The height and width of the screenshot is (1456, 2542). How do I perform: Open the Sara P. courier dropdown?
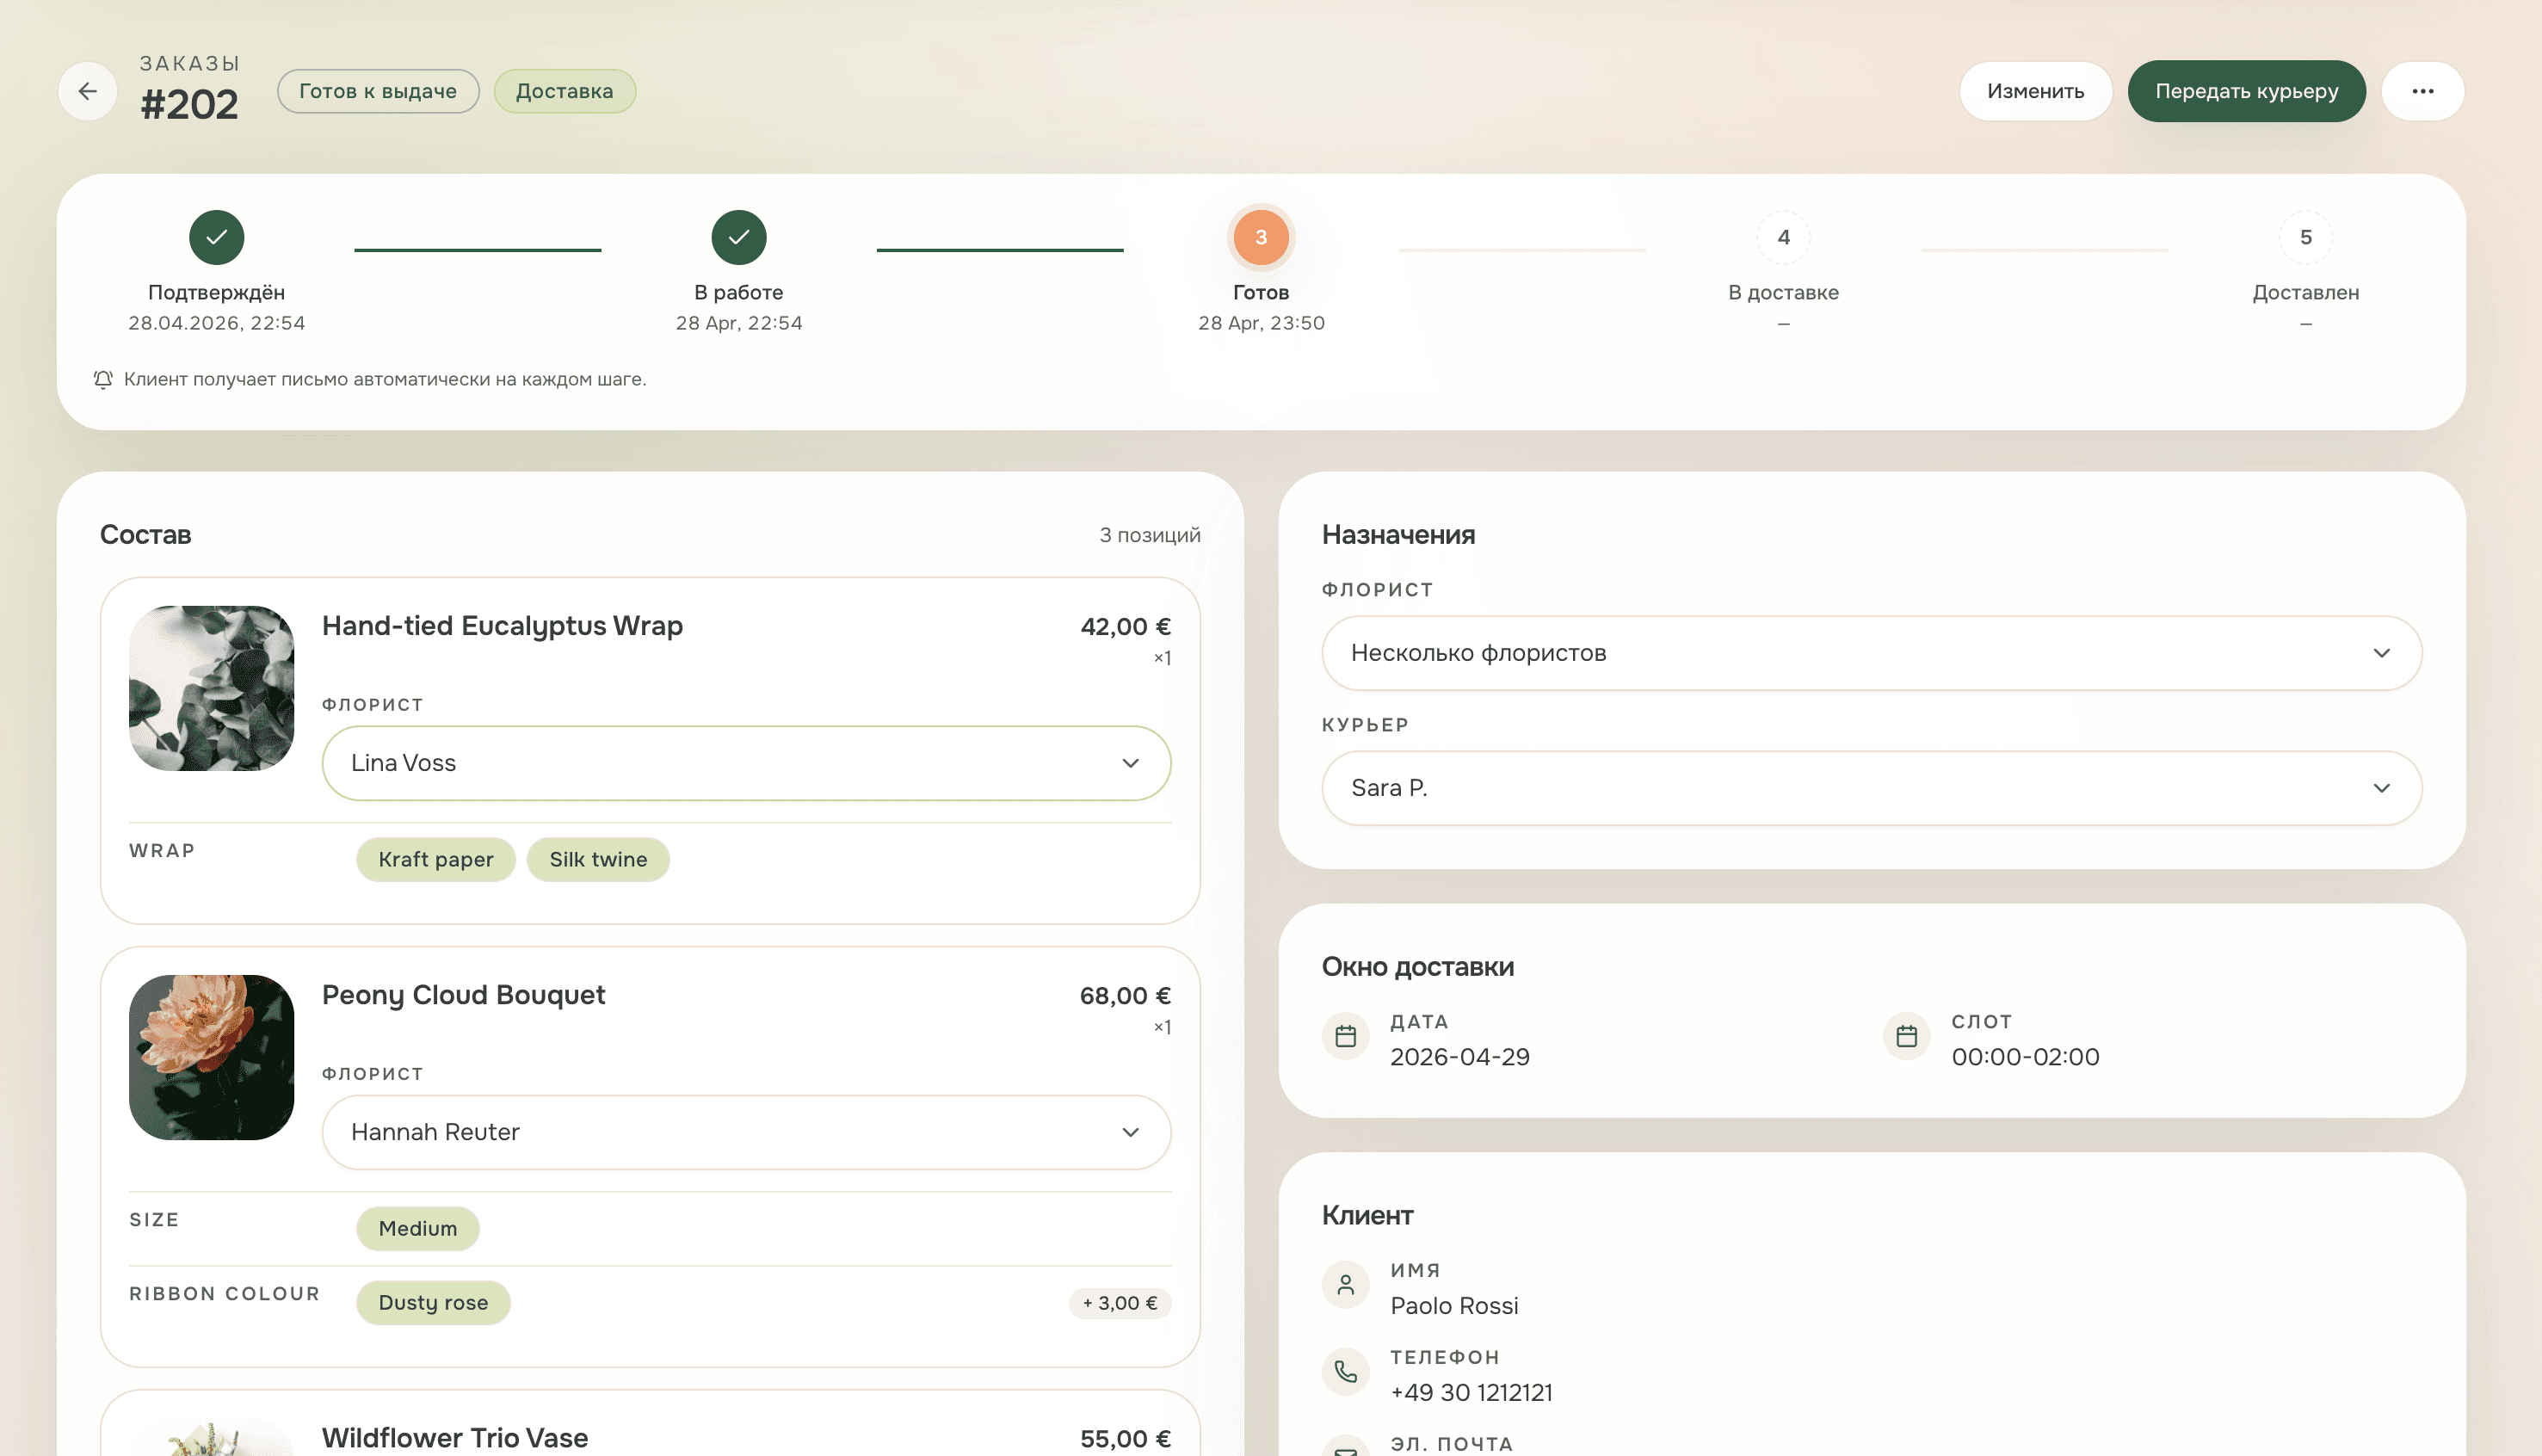(1871, 788)
